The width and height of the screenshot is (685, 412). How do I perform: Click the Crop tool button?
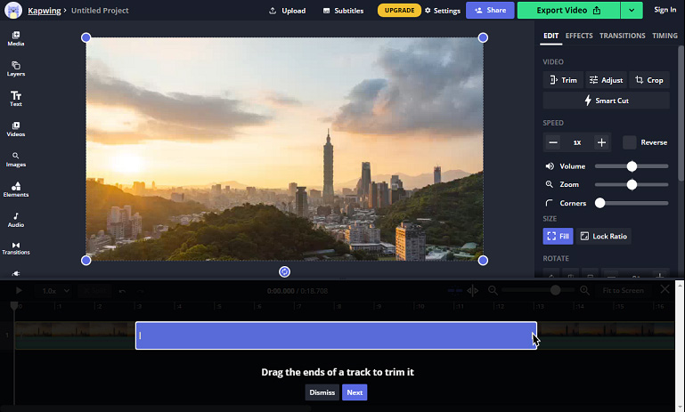point(649,80)
